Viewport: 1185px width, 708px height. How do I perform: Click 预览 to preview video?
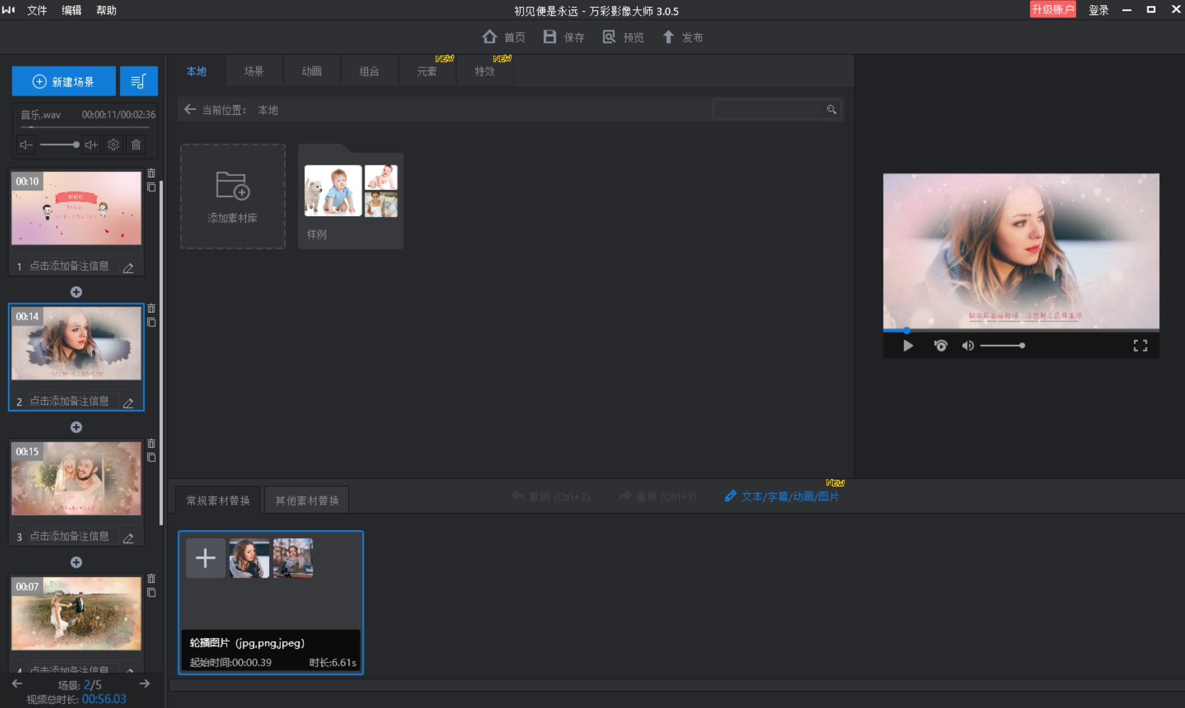click(x=623, y=37)
